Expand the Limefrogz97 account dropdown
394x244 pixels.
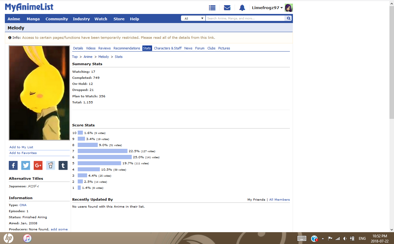(267, 8)
